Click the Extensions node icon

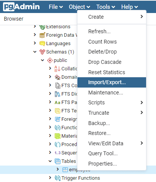pyautogui.click(x=42, y=27)
